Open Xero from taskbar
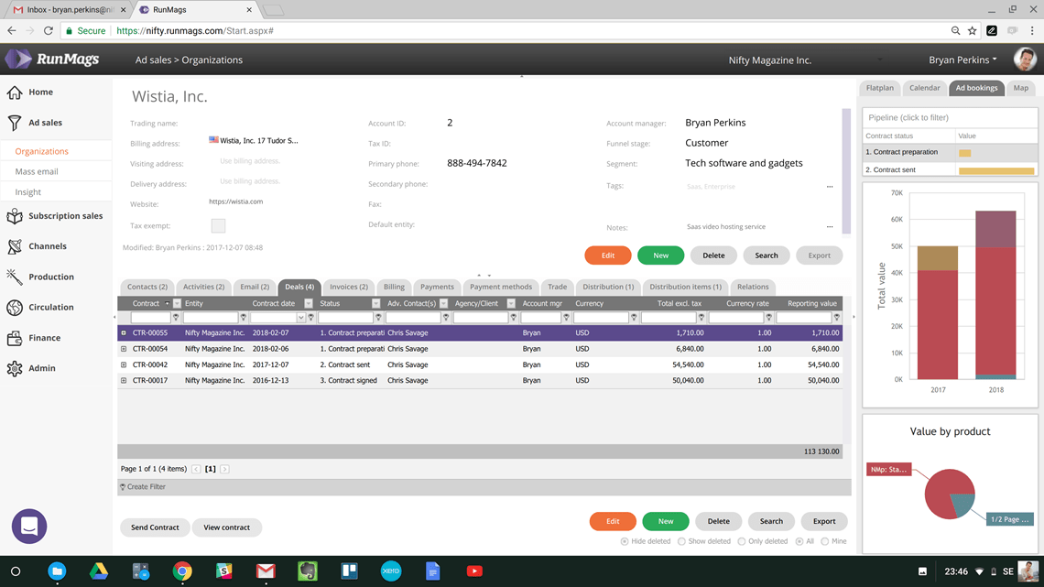This screenshot has height=587, width=1044. (x=391, y=571)
